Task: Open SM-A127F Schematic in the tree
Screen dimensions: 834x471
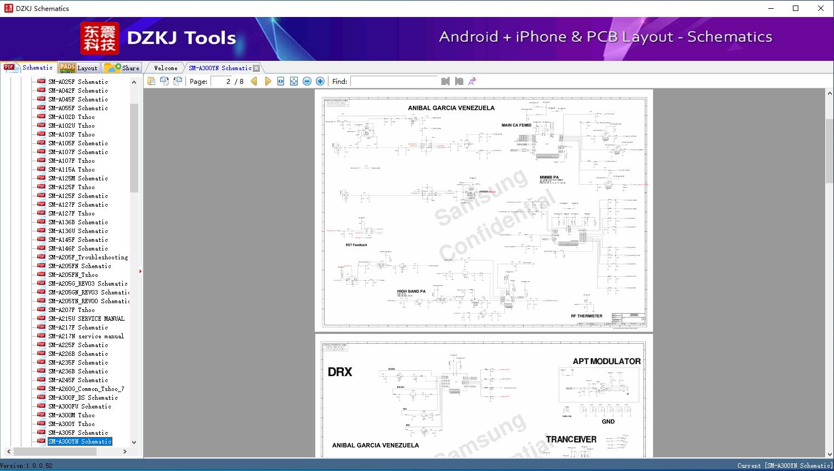Action: pos(78,205)
